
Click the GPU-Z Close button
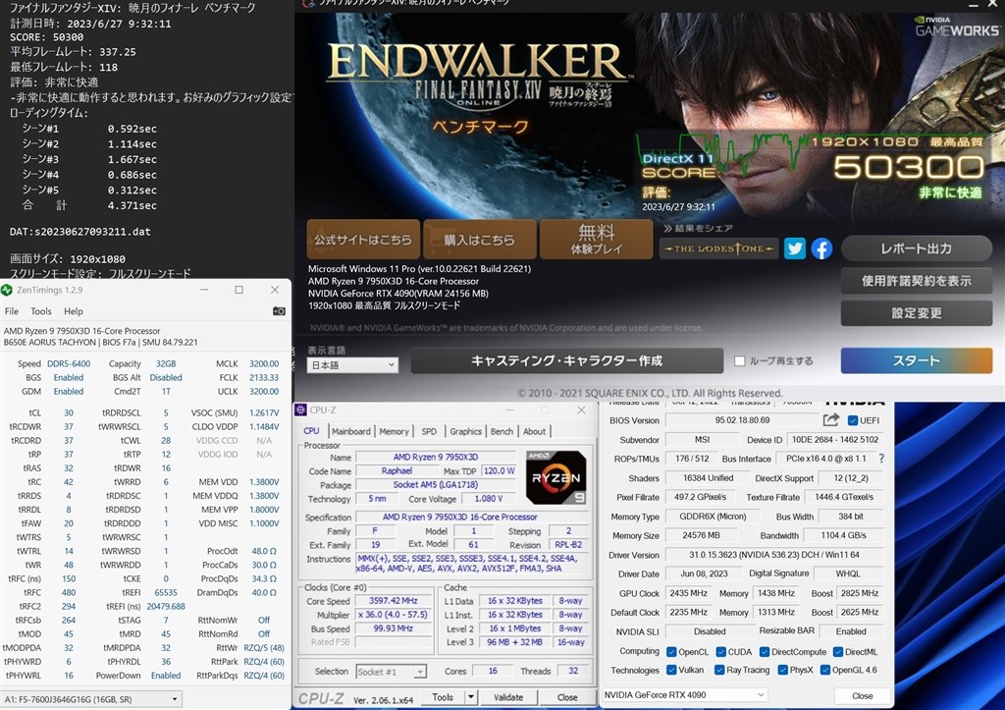862,696
